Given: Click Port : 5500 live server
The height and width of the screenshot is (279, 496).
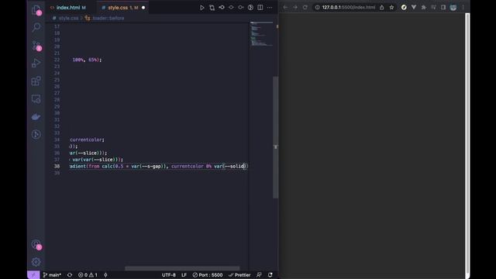Looking at the screenshot, I should click(x=208, y=275).
